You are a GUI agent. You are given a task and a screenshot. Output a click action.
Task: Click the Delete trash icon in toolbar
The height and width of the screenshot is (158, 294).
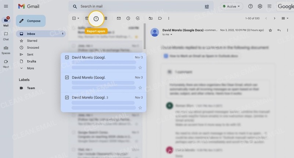click(x=106, y=18)
